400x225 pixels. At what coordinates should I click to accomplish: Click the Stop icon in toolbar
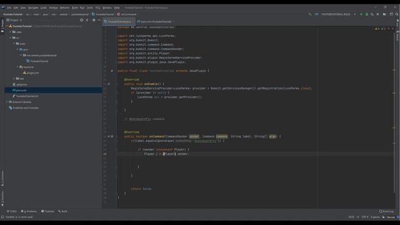(x=377, y=14)
